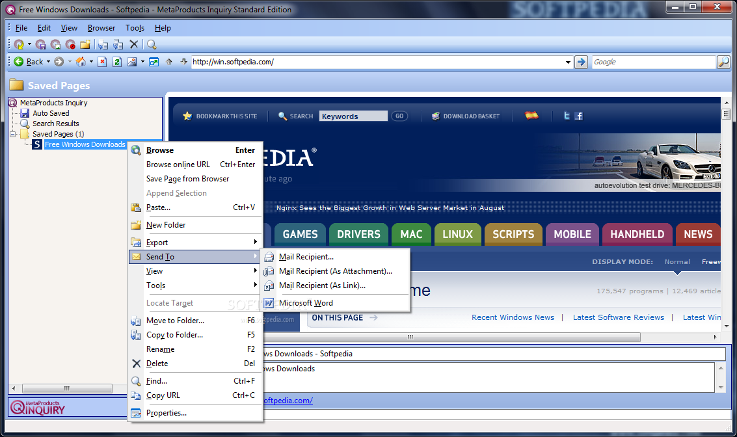Open the DRIVERS tab on Softpedia

pyautogui.click(x=358, y=234)
